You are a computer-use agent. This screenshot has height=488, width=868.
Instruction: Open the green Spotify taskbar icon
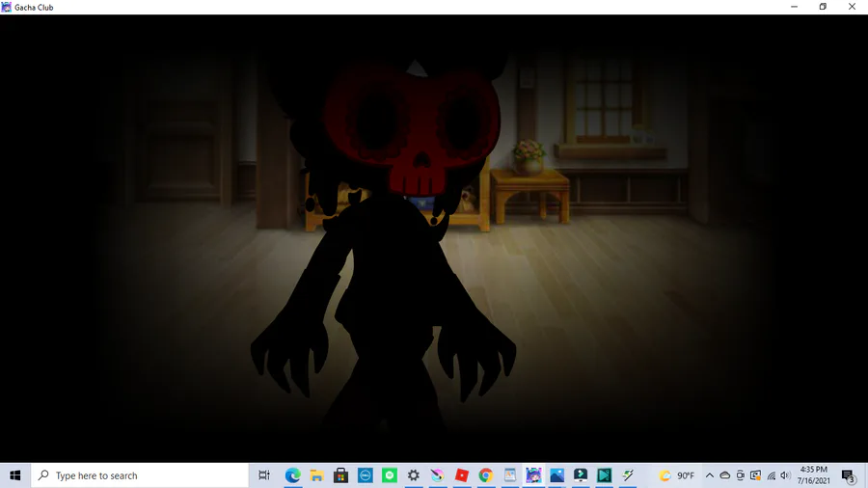(x=390, y=475)
